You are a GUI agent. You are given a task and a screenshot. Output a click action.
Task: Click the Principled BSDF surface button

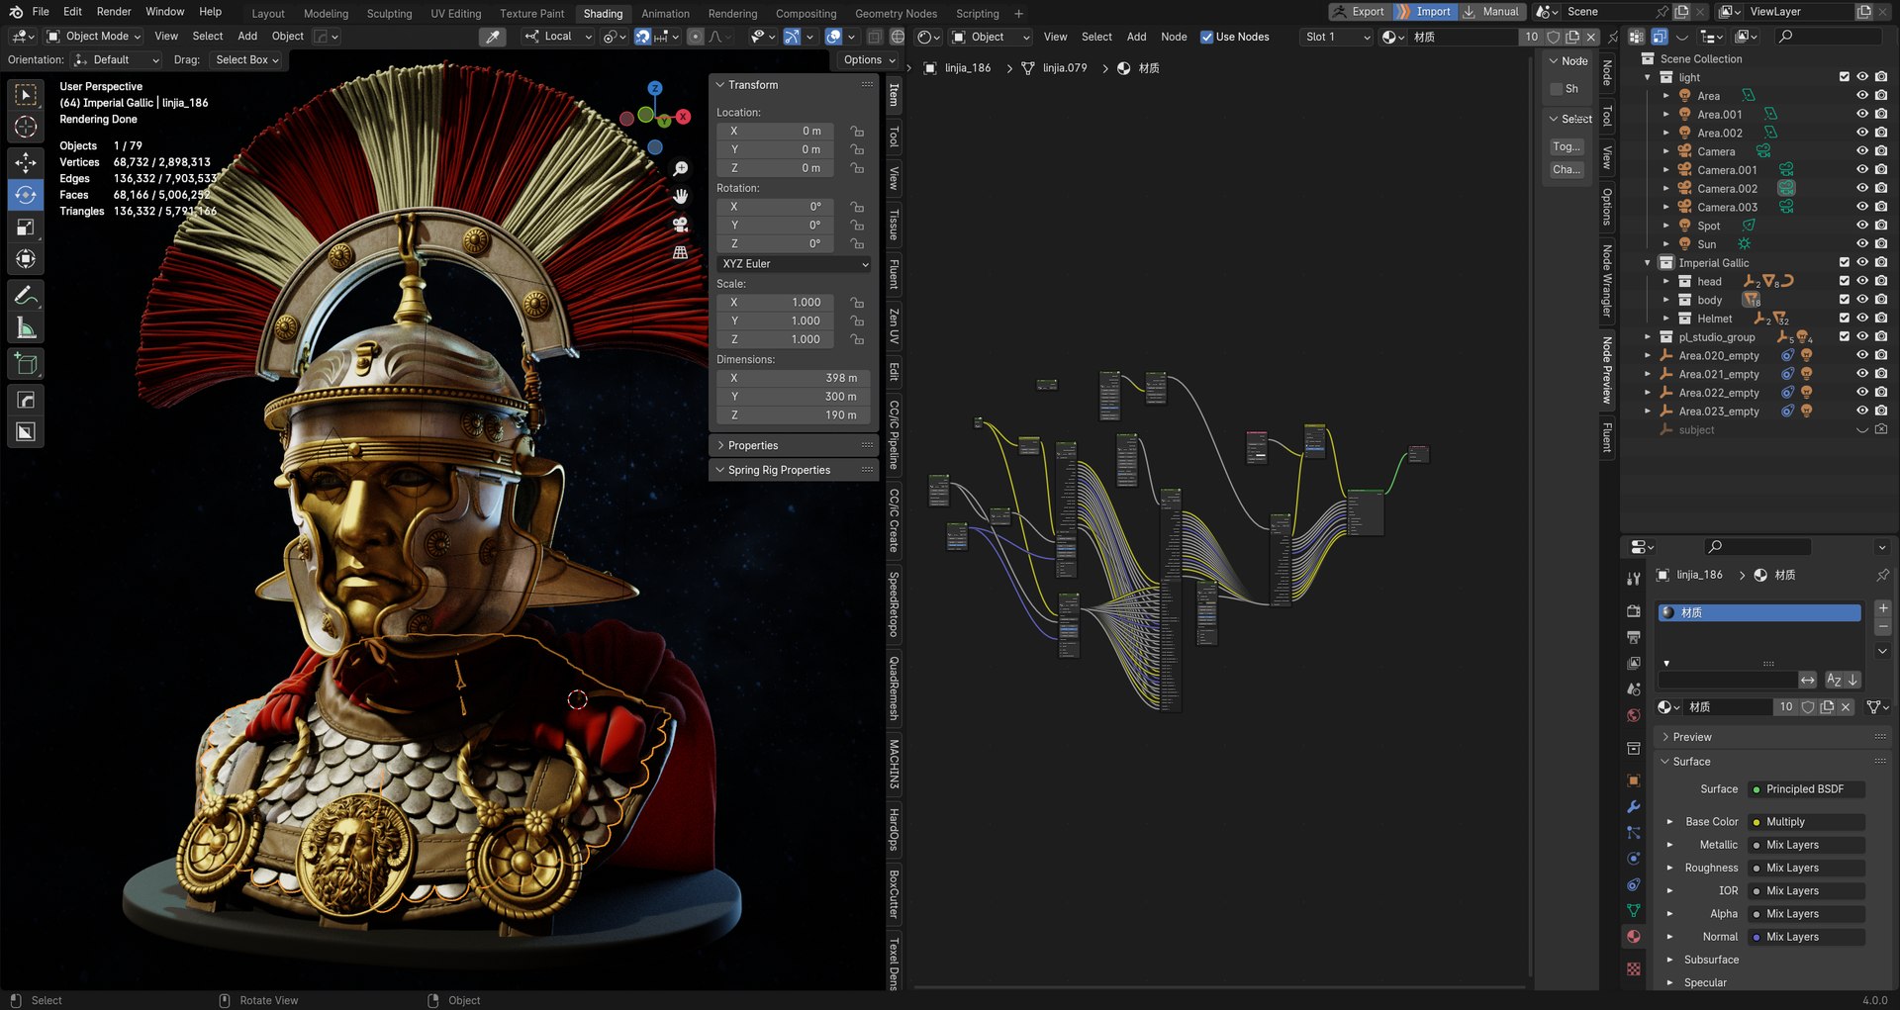[x=1805, y=789]
